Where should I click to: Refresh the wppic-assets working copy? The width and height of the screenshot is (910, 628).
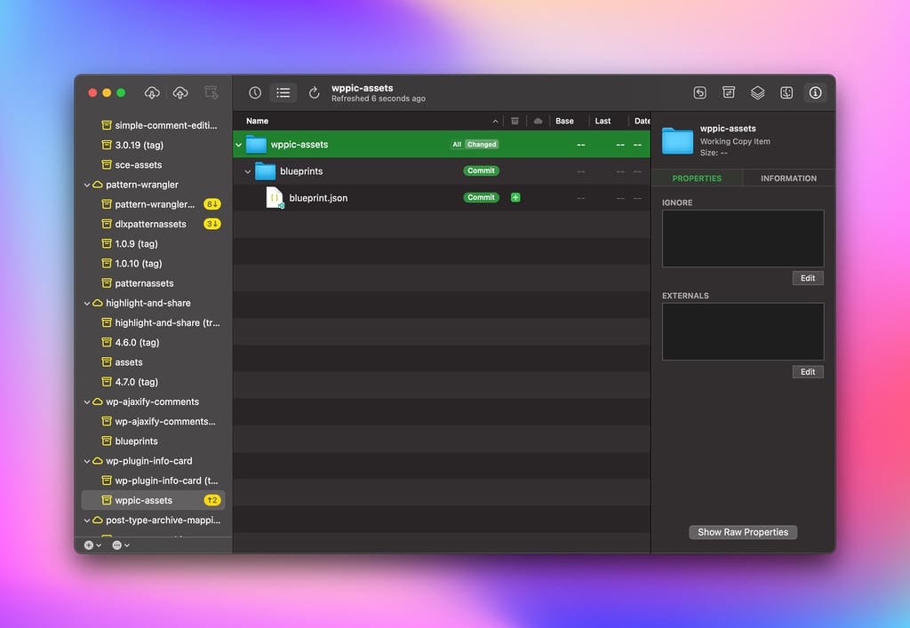pos(314,92)
